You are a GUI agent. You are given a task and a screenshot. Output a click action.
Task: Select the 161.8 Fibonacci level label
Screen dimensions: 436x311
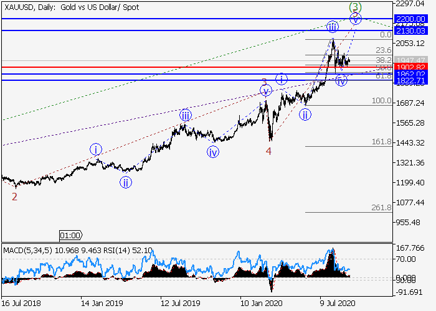click(381, 142)
